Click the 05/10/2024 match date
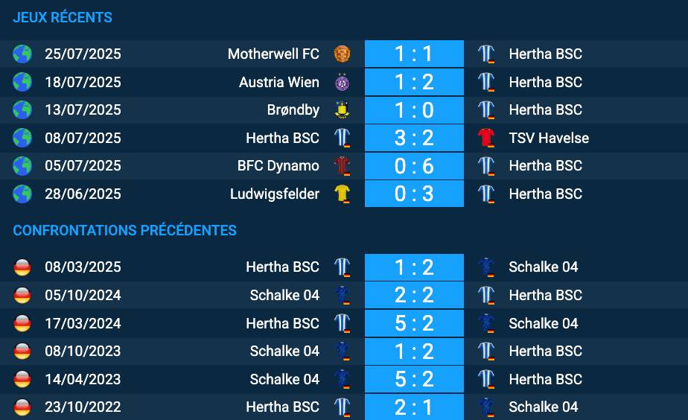The width and height of the screenshot is (688, 420). pyautogui.click(x=83, y=295)
